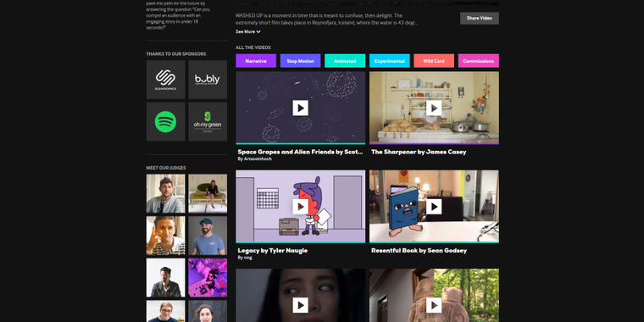This screenshot has height=322, width=644.
Task: Filter videos by Stop Motion category
Action: 300,61
